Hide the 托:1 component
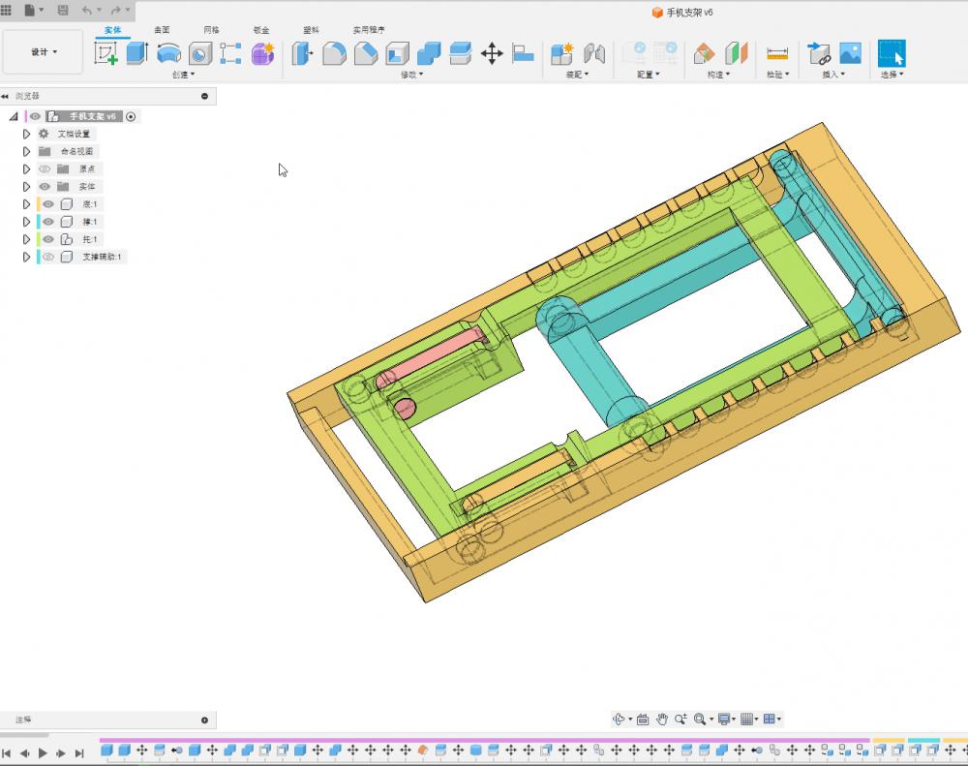968x766 pixels. 48,239
